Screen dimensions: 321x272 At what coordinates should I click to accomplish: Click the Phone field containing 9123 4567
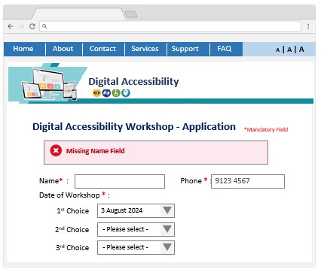click(x=248, y=181)
